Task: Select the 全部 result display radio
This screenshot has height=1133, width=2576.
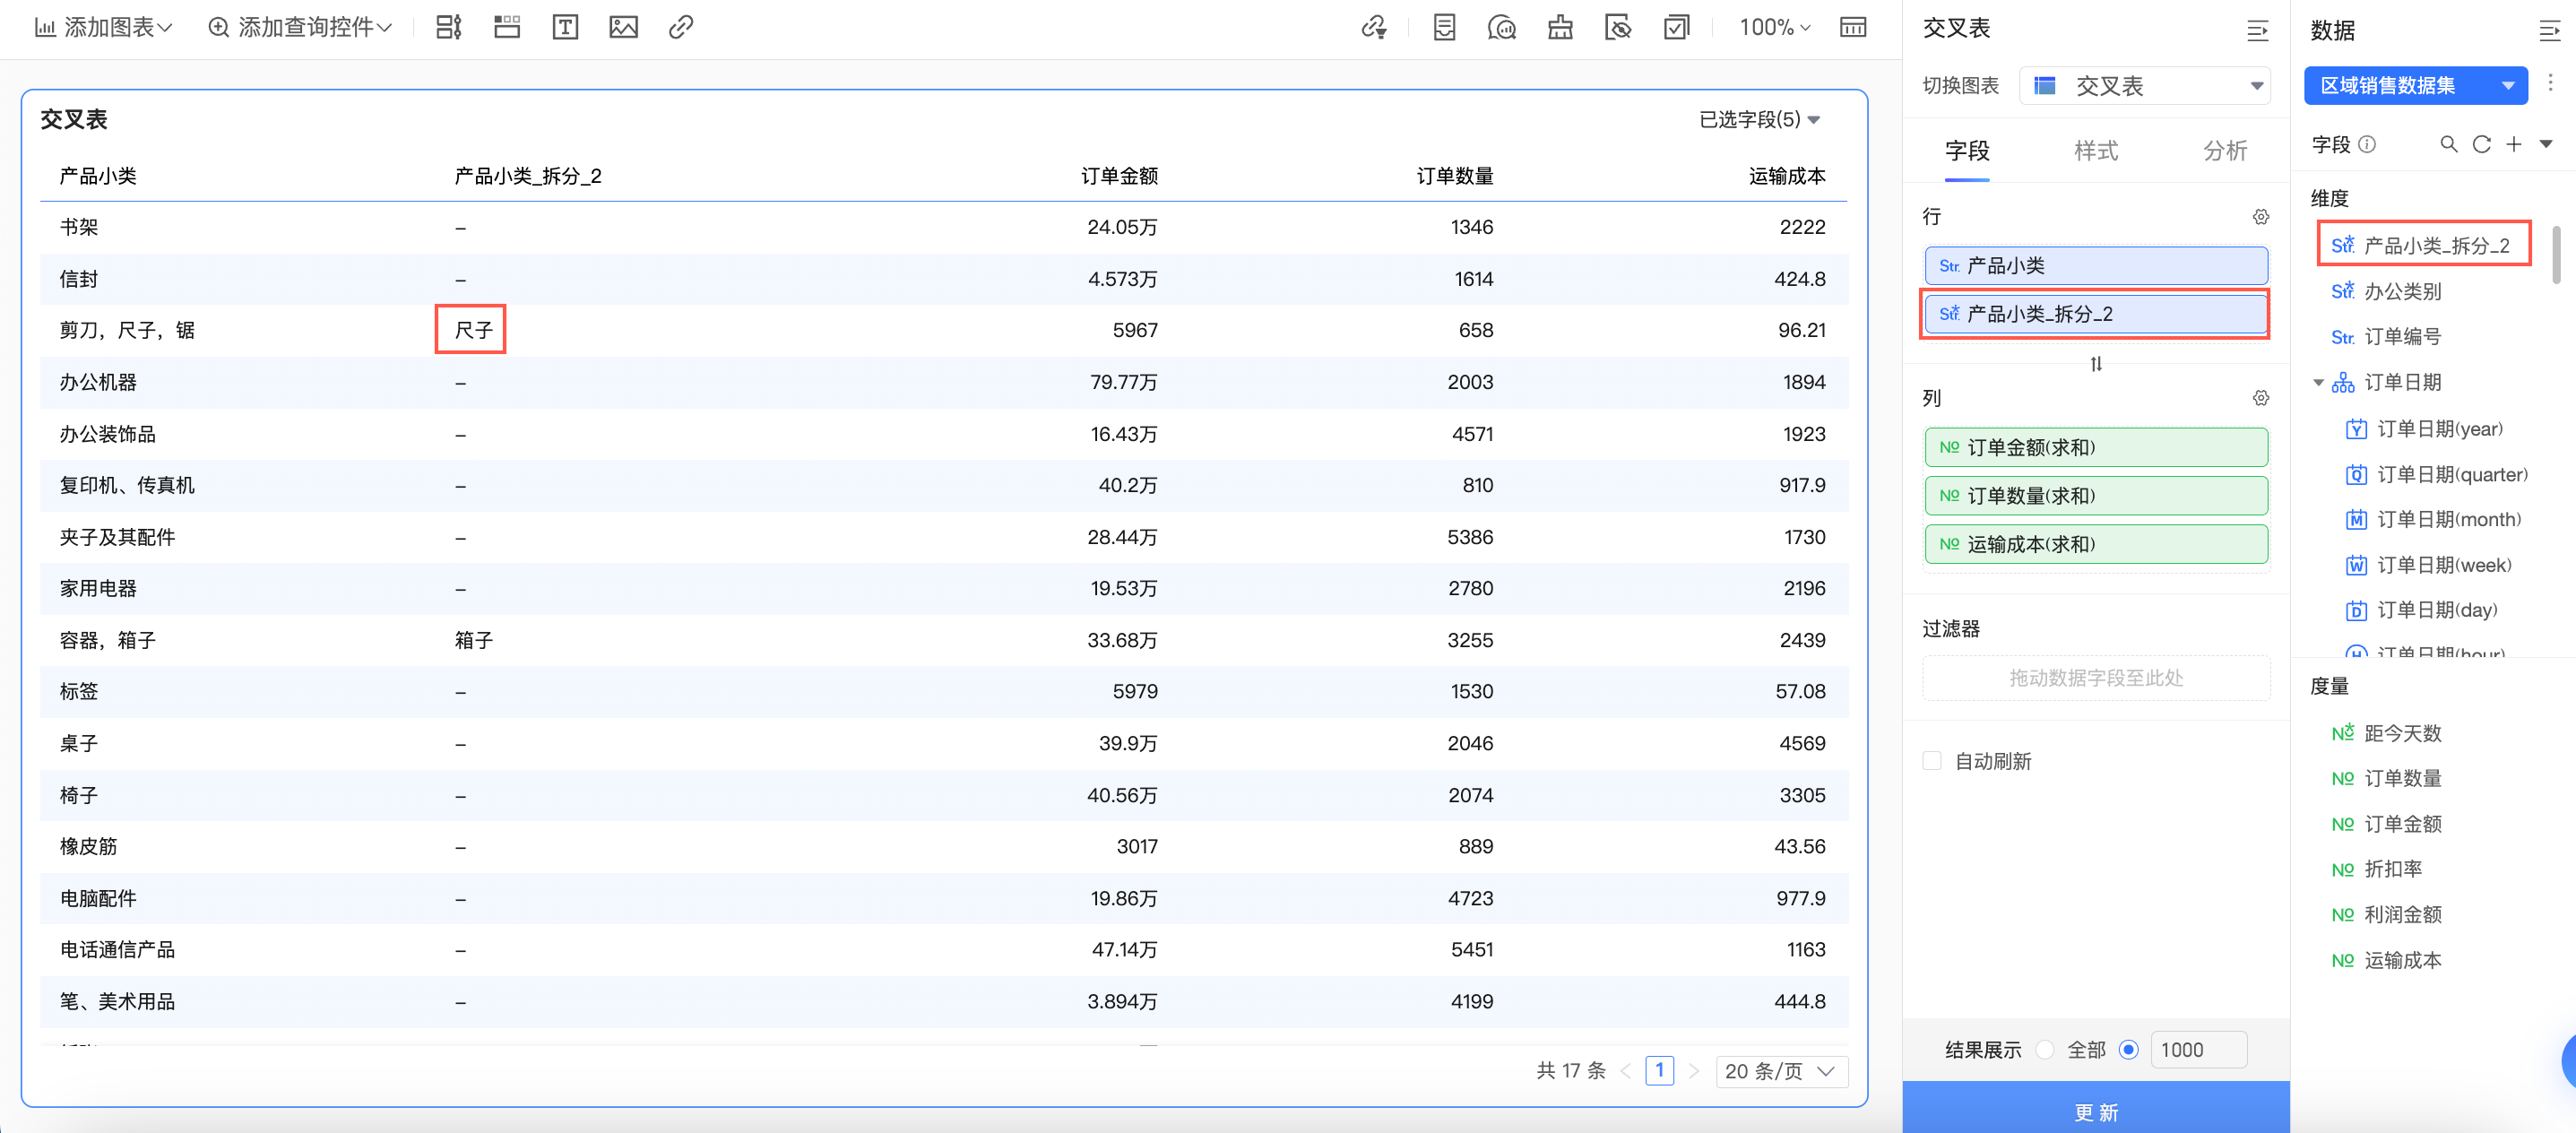Action: pos(2045,1050)
